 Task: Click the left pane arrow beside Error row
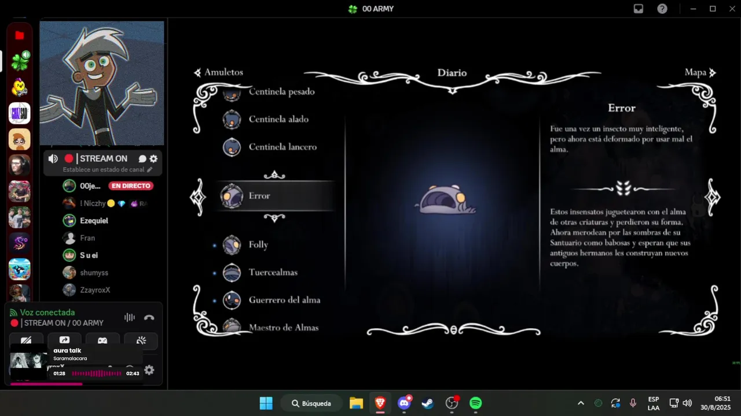198,197
